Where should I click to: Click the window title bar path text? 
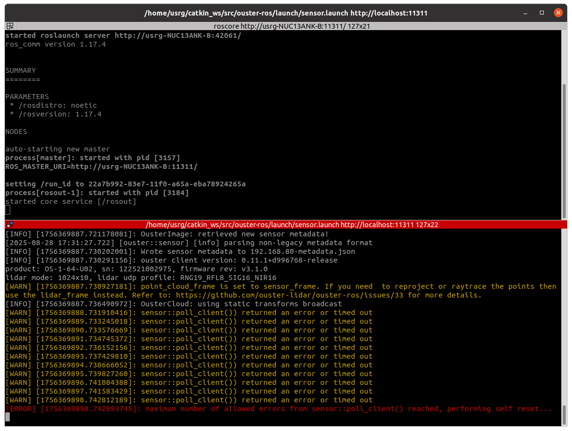286,13
